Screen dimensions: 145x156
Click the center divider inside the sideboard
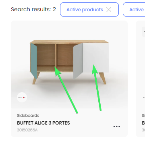56,56
